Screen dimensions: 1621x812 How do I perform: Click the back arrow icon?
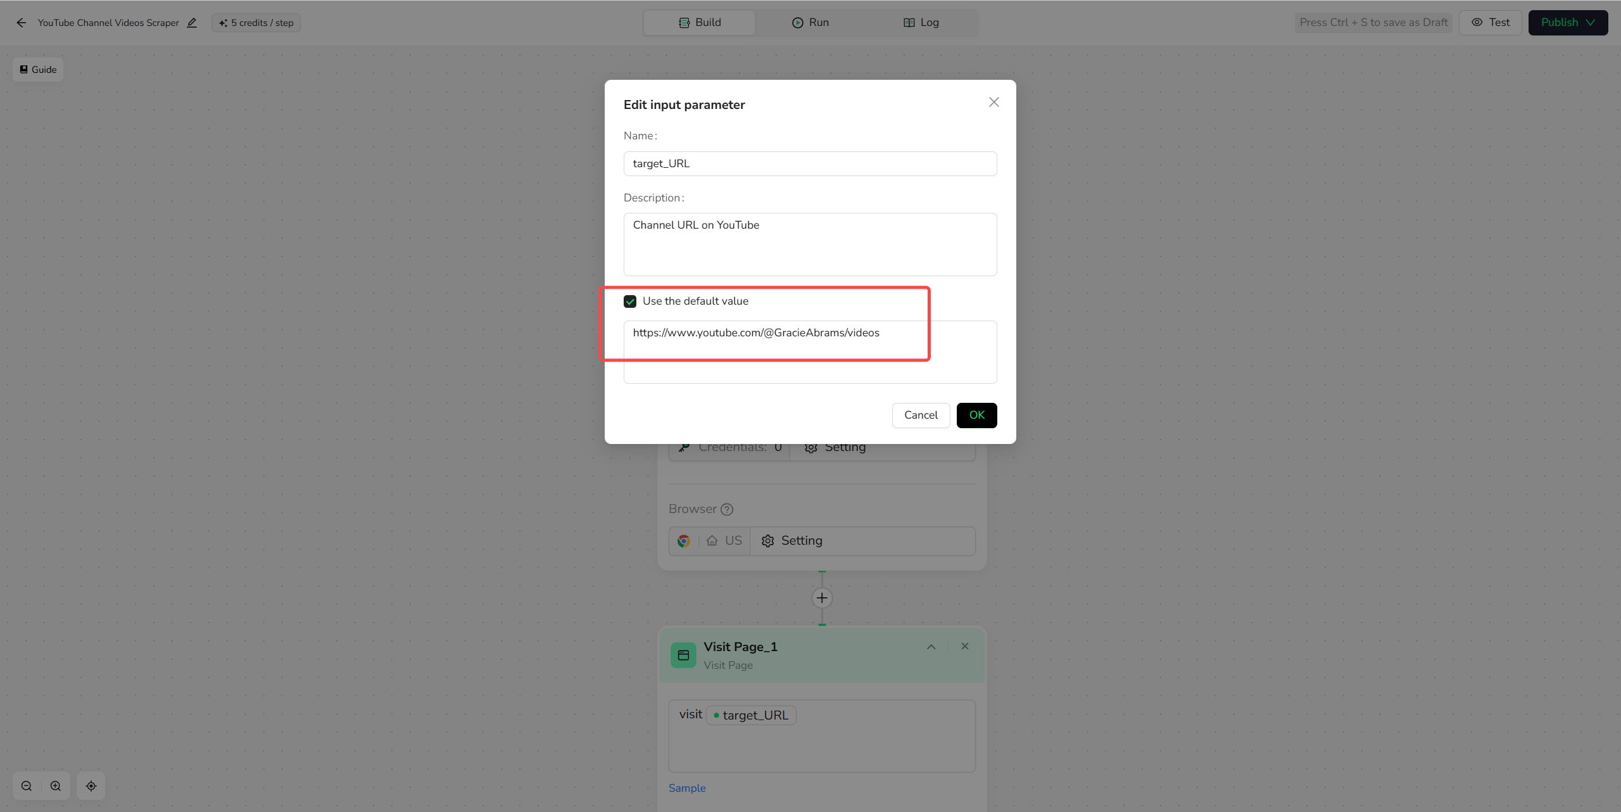click(x=22, y=23)
